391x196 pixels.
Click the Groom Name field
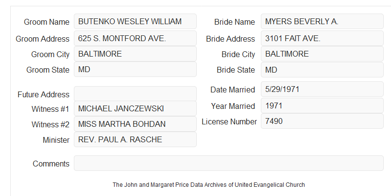(x=135, y=21)
